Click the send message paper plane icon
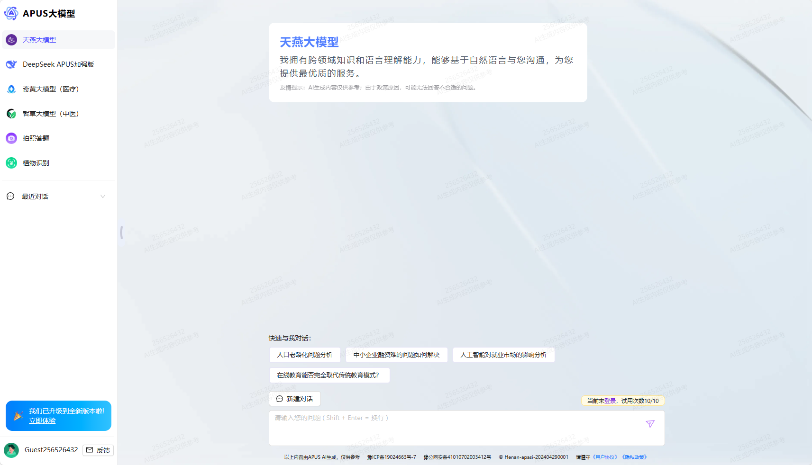 coord(650,424)
